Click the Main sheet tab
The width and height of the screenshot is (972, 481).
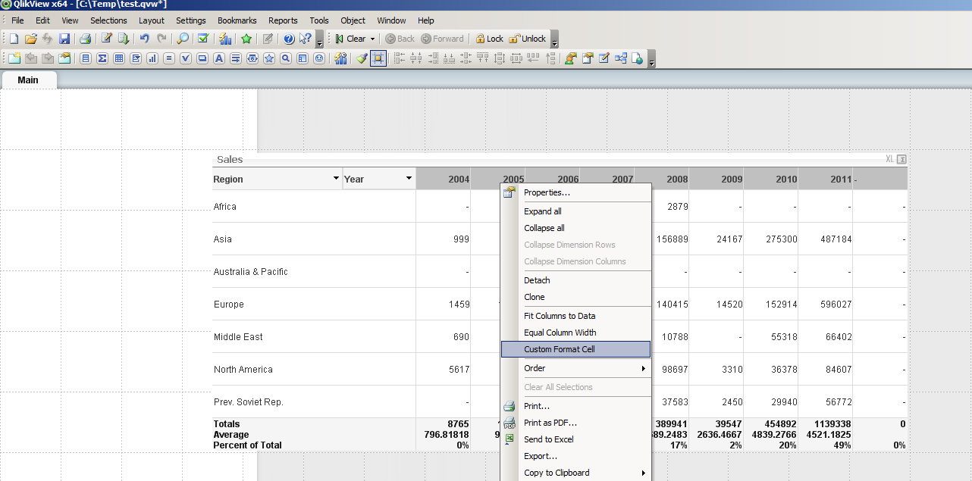[x=28, y=80]
